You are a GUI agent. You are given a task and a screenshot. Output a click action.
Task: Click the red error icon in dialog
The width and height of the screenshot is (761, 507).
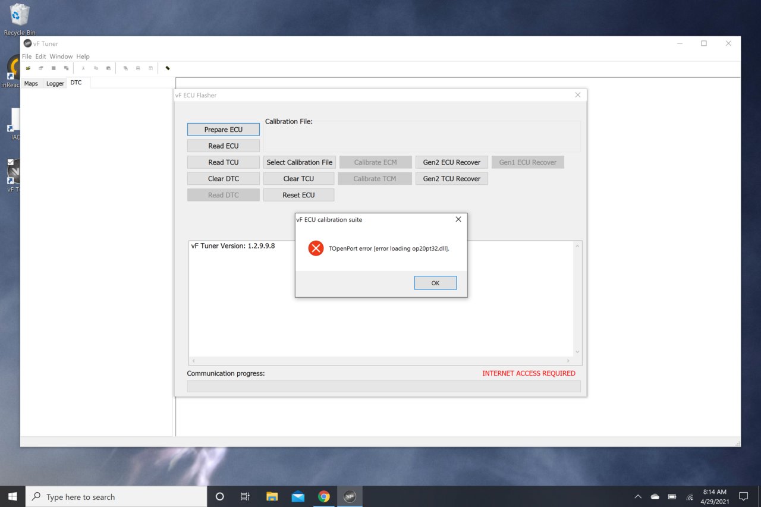coord(316,248)
